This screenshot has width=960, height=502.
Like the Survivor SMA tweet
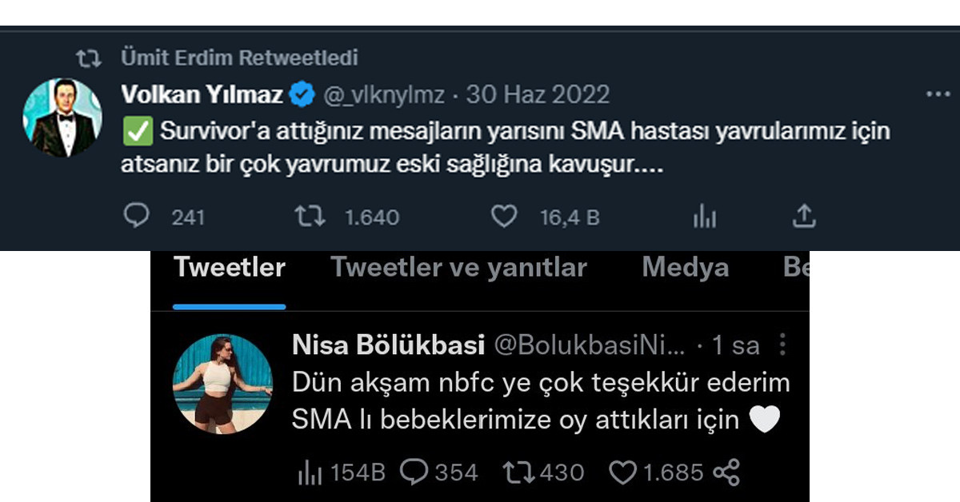[x=503, y=215]
